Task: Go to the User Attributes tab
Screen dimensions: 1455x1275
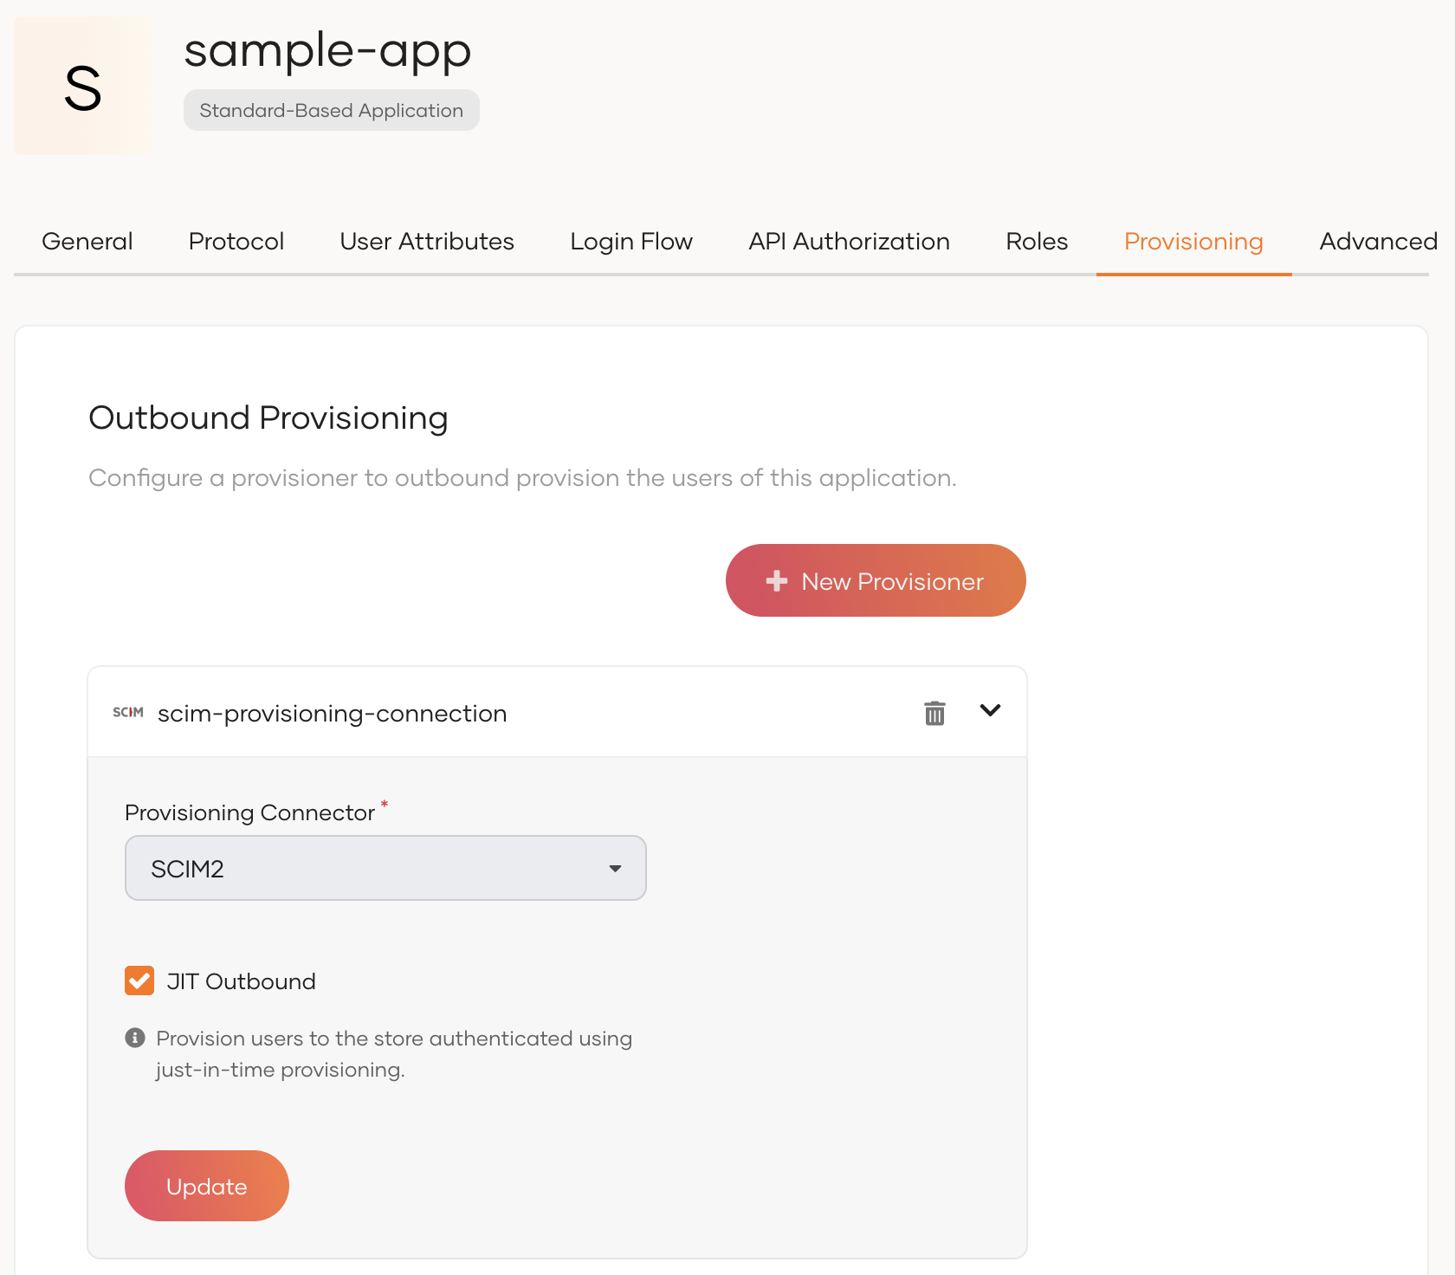Action: 427,241
